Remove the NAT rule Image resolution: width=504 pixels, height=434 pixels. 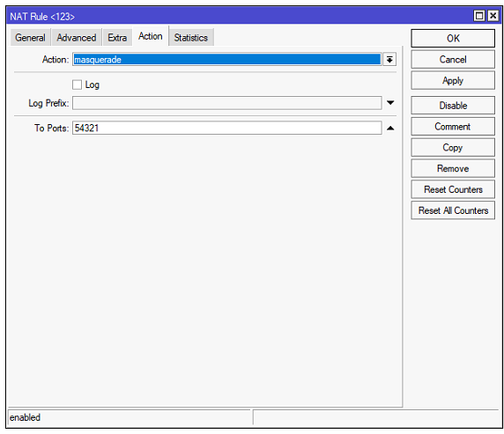tap(453, 169)
